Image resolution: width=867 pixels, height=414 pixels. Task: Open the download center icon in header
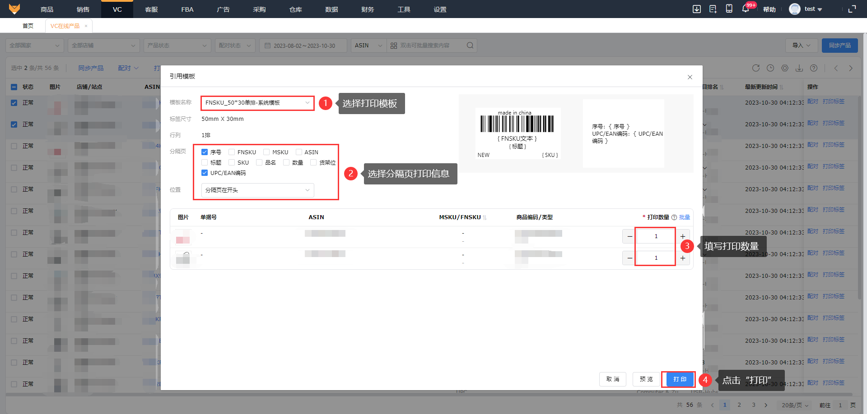click(x=697, y=9)
